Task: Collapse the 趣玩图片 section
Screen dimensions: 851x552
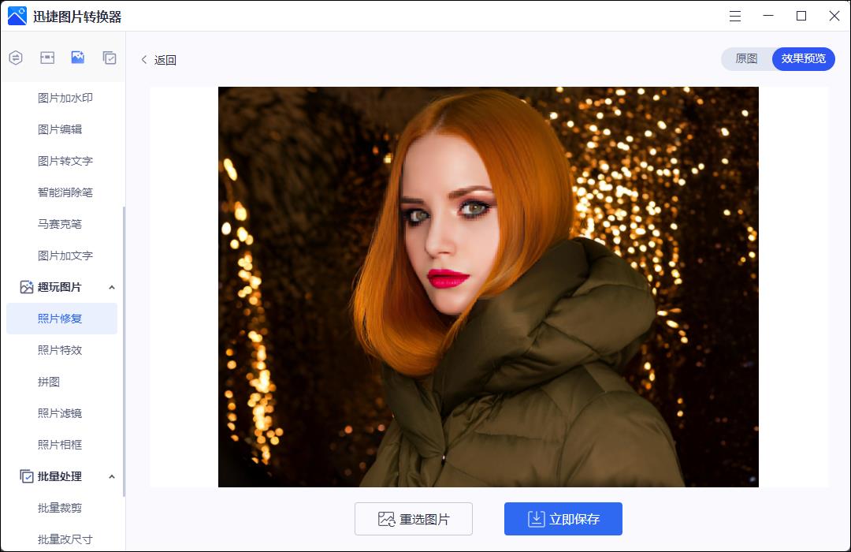Action: point(112,287)
